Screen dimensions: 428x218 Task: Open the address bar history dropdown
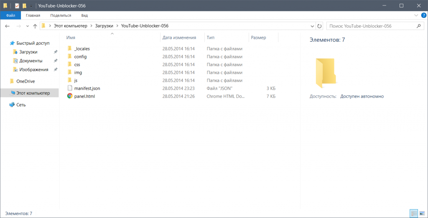[x=312, y=26]
